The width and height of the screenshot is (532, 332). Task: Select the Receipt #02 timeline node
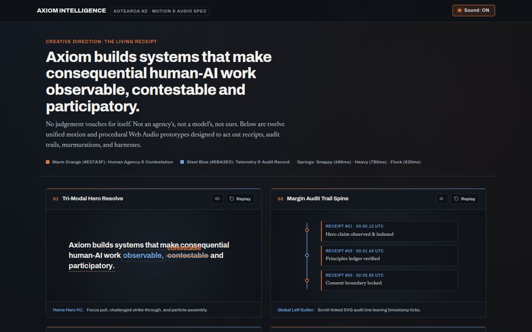click(x=307, y=256)
